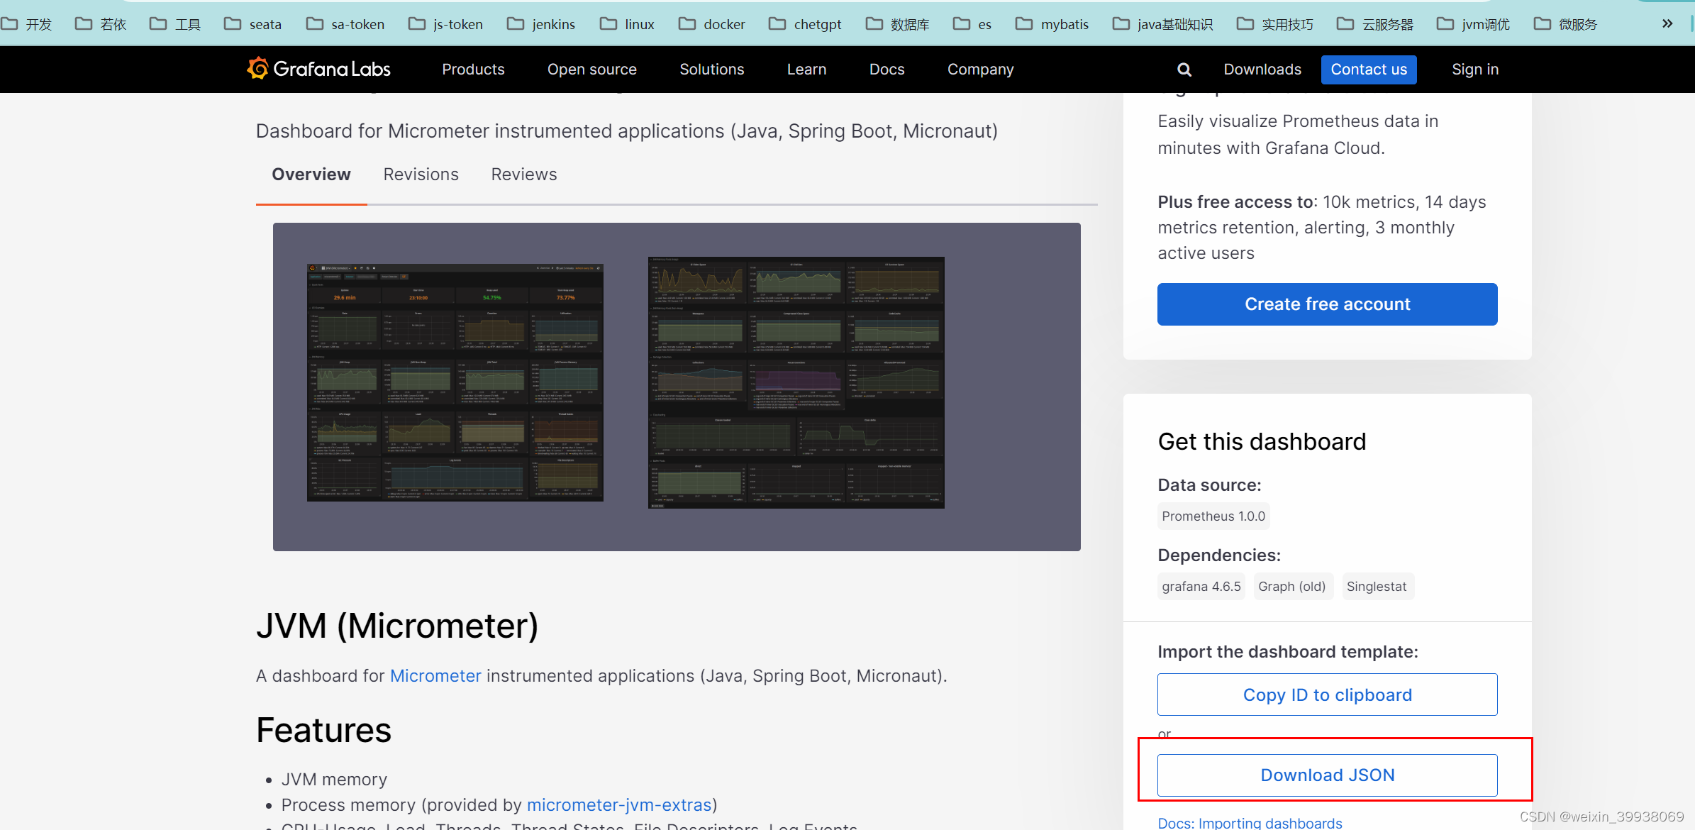
Task: Open the jenkins bookmark folder
Action: (x=541, y=24)
